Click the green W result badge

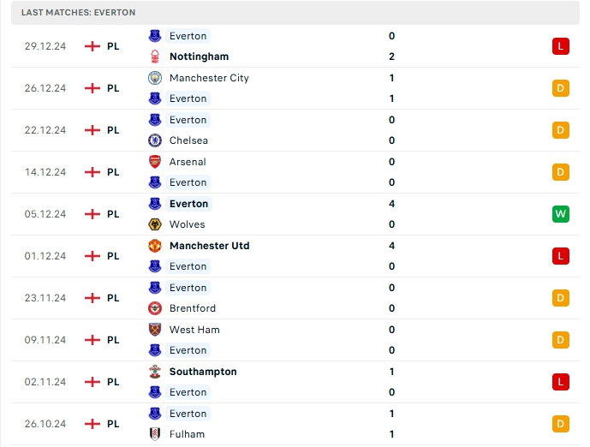tap(561, 214)
